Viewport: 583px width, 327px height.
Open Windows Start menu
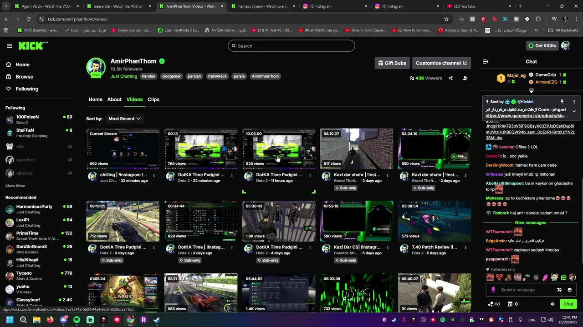pos(10,320)
